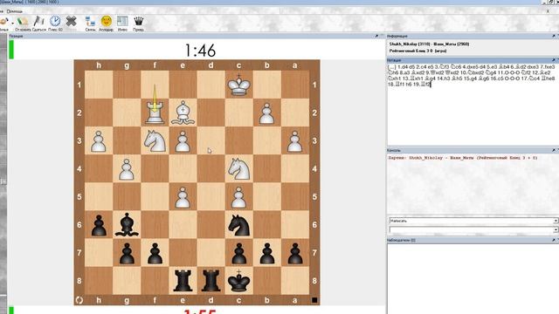Screen dimensions: 559x314
Task: Select the white pawn on g4
Action: tap(126, 169)
